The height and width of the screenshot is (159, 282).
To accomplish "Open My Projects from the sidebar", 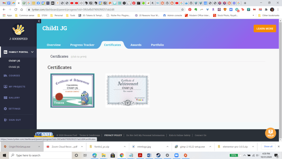I will click(x=17, y=87).
